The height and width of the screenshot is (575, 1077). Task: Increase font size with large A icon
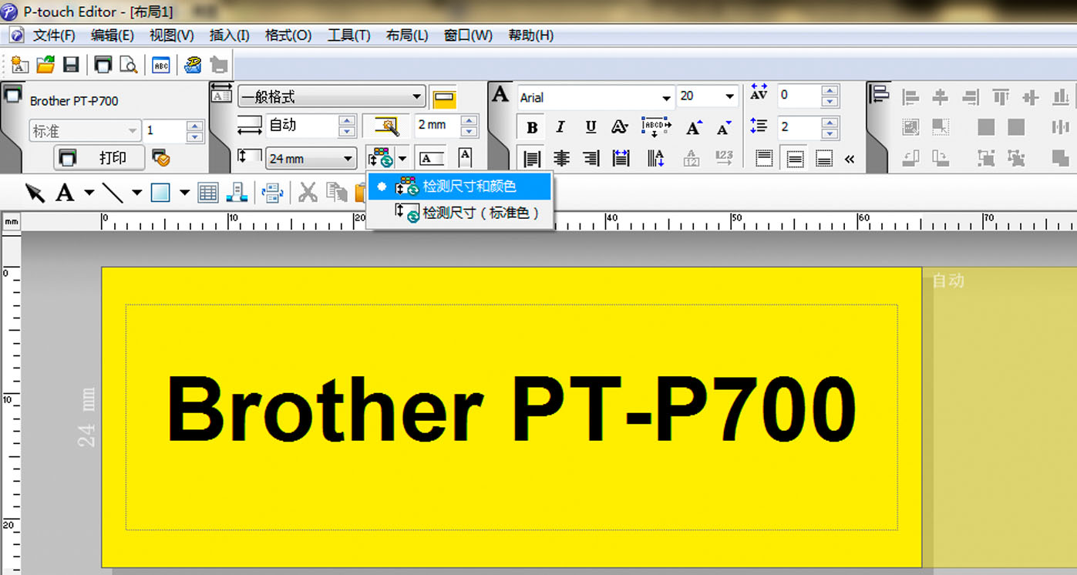[694, 127]
